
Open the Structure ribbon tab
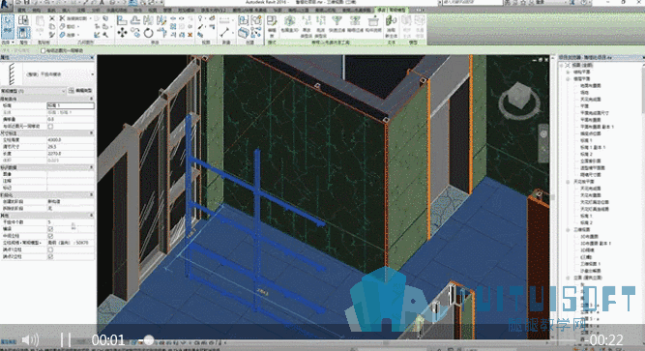[x=36, y=10]
